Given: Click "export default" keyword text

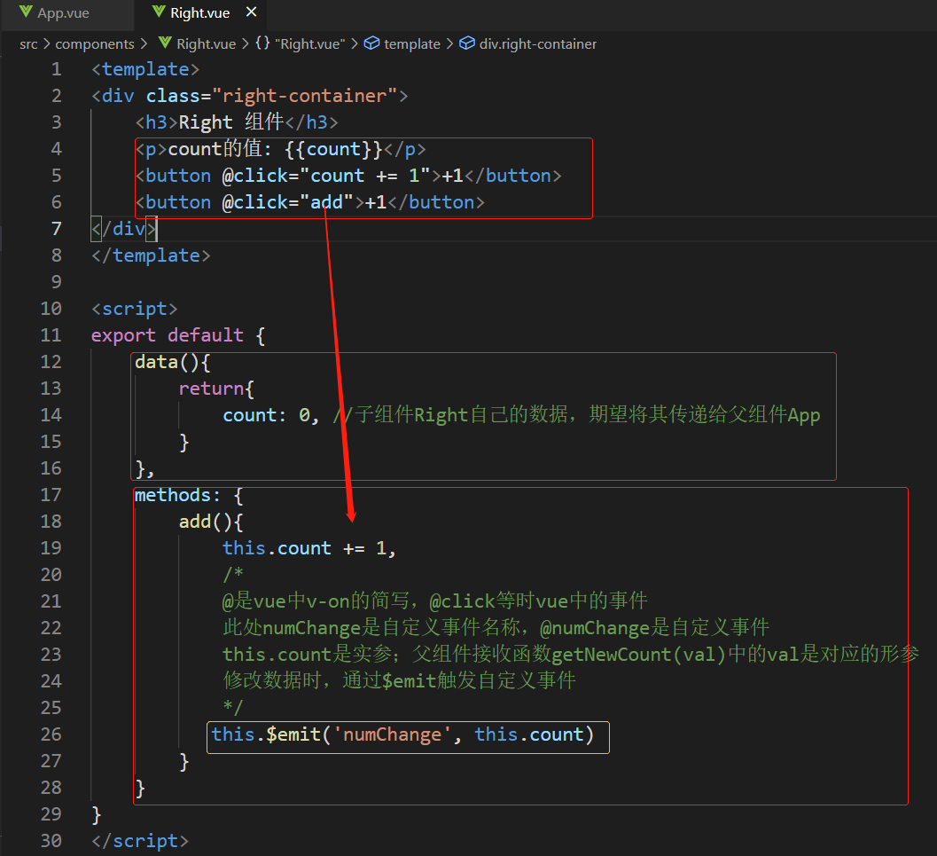Looking at the screenshot, I should pyautogui.click(x=168, y=335).
